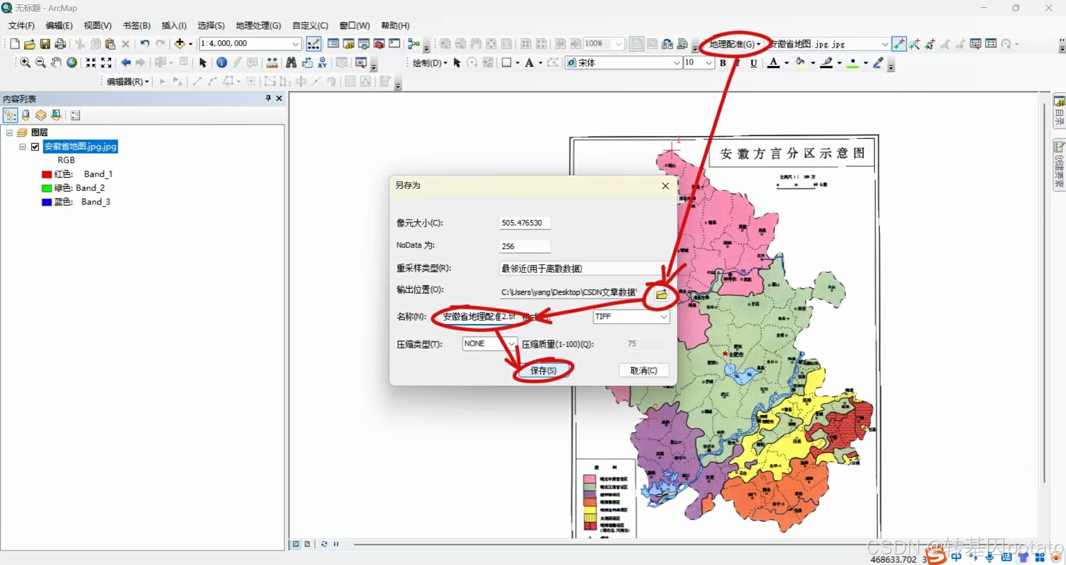The width and height of the screenshot is (1066, 565).
Task: Click the 保存(S) button
Action: [x=543, y=370]
